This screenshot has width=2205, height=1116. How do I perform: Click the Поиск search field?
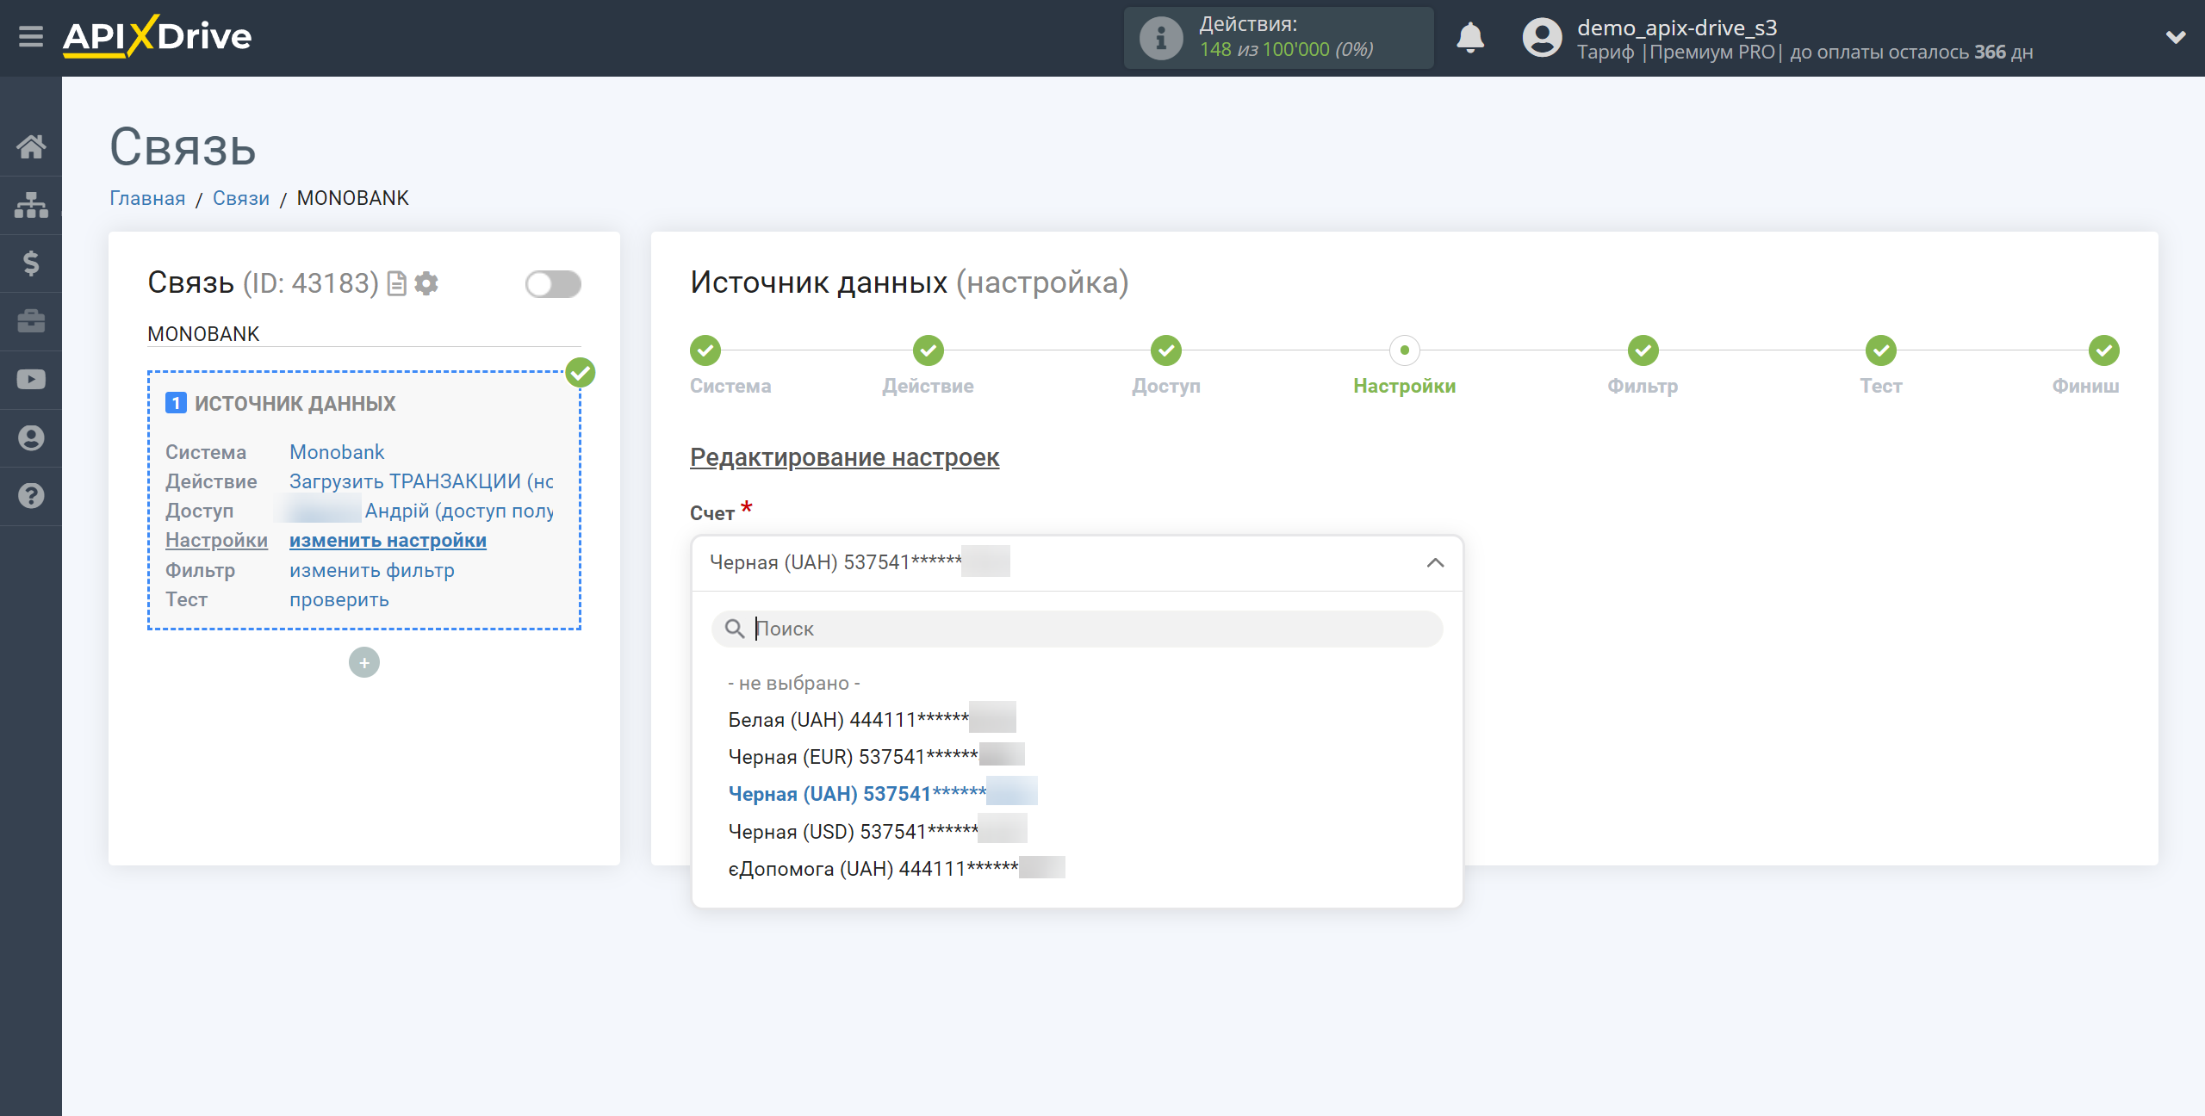1077,629
